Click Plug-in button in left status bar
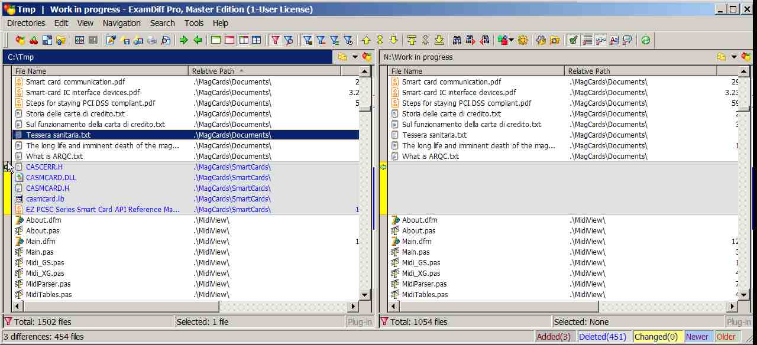This screenshot has width=757, height=345. (360, 322)
